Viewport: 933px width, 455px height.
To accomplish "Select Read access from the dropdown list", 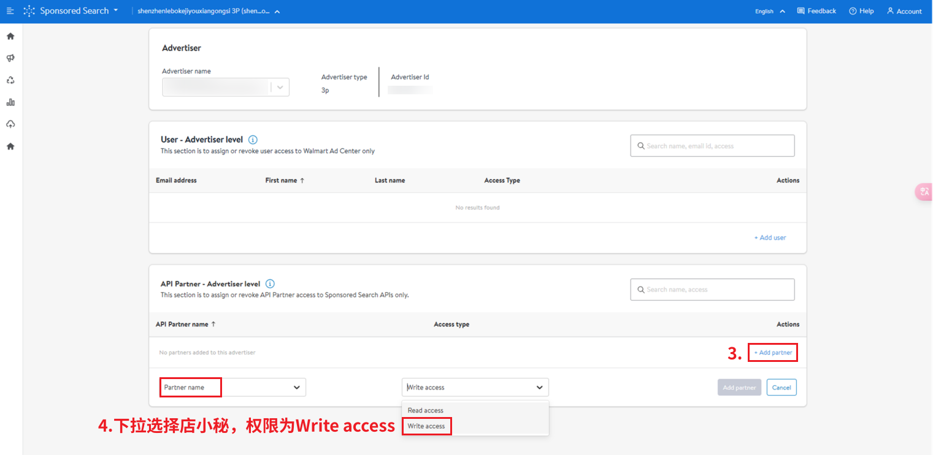I will pyautogui.click(x=475, y=410).
